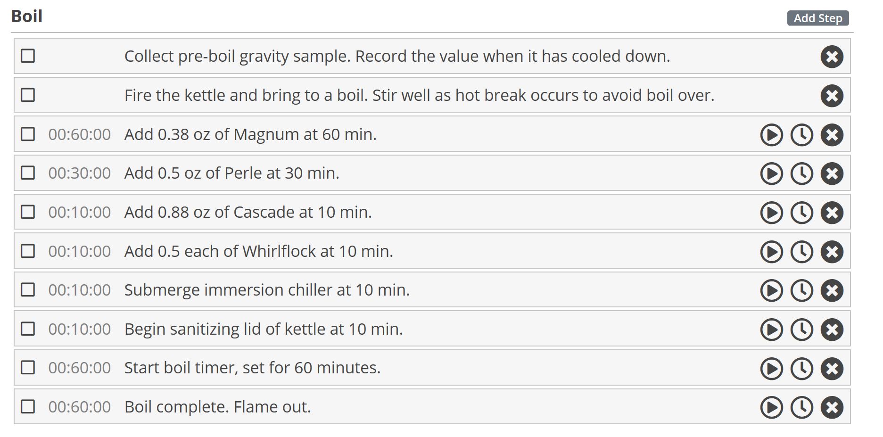Image resolution: width=883 pixels, height=437 pixels.
Task: Remove the 'Fire the kettle' step
Action: 832,96
